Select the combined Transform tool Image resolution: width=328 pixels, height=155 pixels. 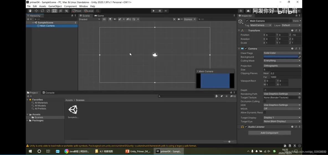[60, 11]
